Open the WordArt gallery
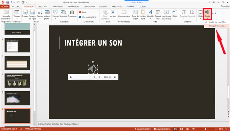Image resolution: width=230 pixels, height=131 pixels. click(x=150, y=14)
